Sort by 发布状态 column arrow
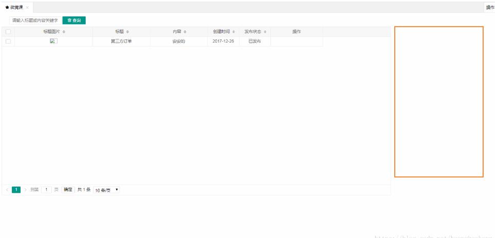This screenshot has height=238, width=495. click(265, 32)
